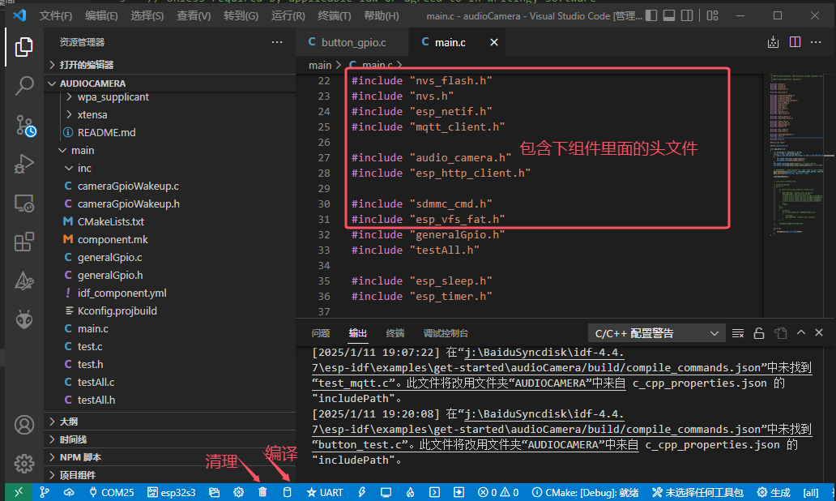Image resolution: width=836 pixels, height=501 pixels.
Task: Close the bottom panel
Action: (819, 332)
